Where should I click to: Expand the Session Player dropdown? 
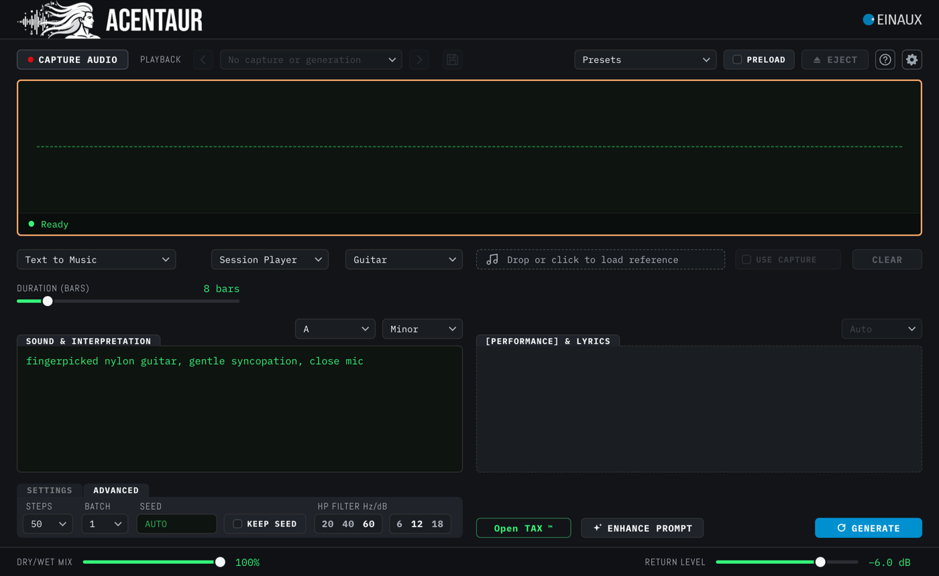[x=270, y=259]
